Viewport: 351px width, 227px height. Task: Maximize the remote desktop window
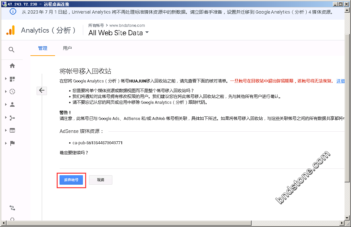pos(341,4)
